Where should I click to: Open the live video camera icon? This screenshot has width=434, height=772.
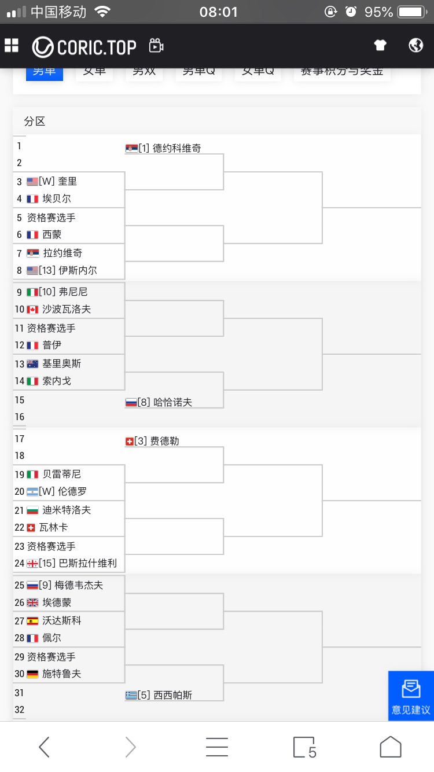point(156,46)
